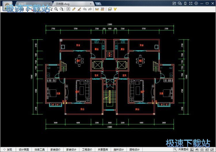Screen dimensions: 216x152
Task: Click the 23800 top dimension text
Action: click(x=110, y=25)
